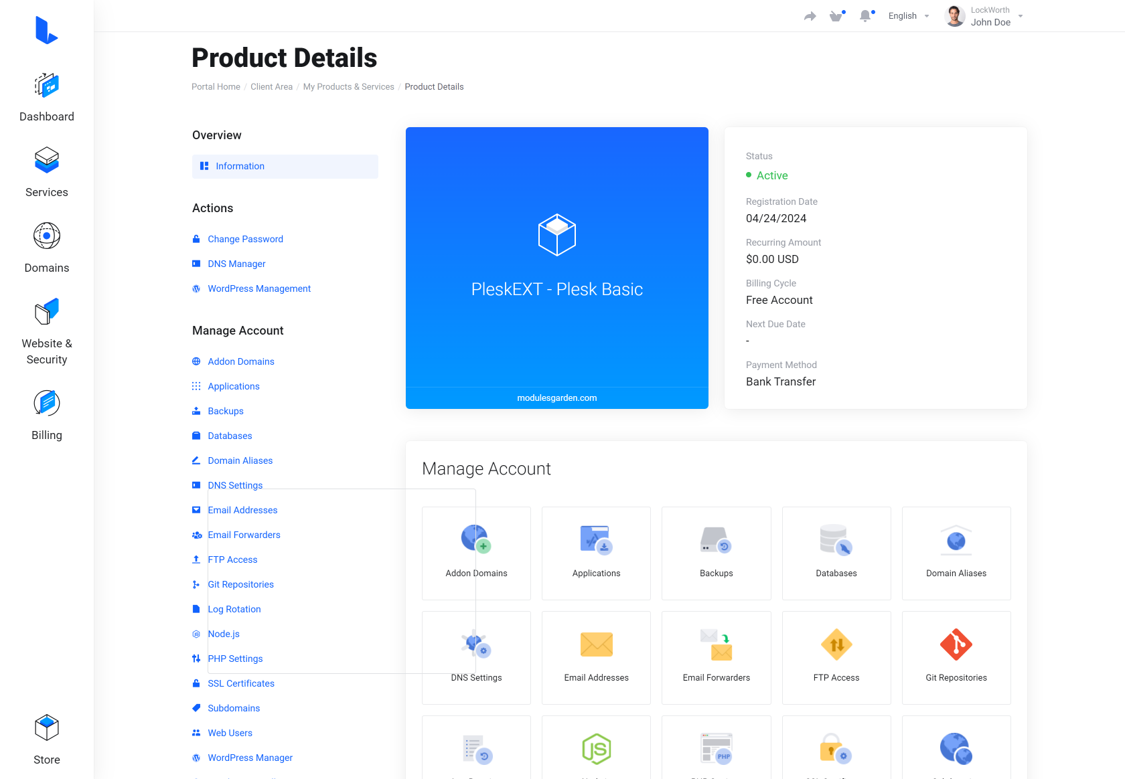
Task: Expand the English language dropdown
Action: [908, 16]
